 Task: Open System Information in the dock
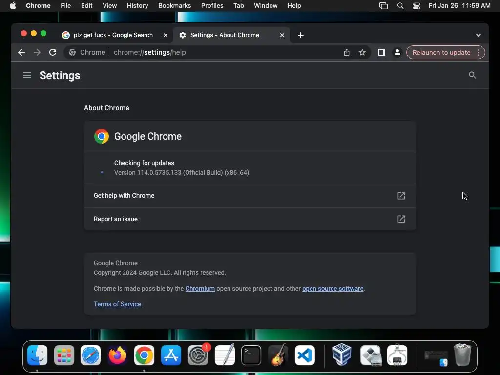point(397,355)
